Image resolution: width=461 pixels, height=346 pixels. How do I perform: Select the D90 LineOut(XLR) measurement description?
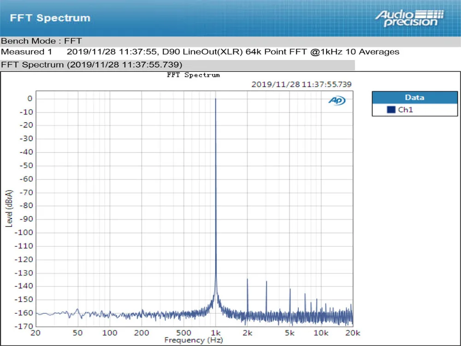tap(281, 52)
